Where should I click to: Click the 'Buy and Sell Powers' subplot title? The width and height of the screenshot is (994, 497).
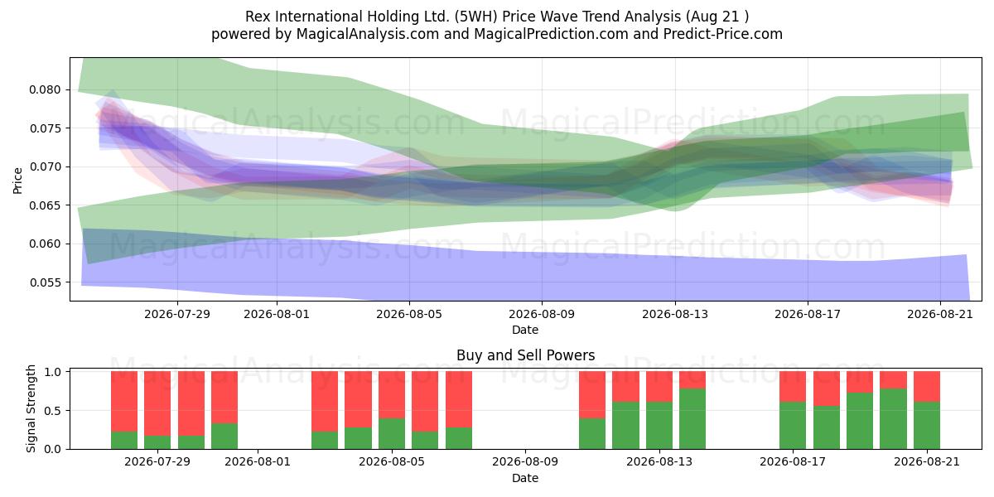[525, 355]
